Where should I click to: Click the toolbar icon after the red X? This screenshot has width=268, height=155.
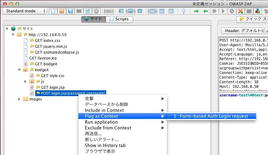tap(249, 11)
